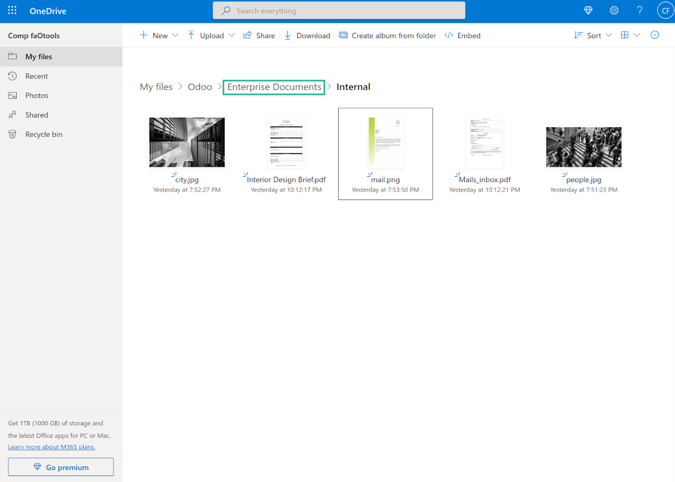Open the premium diamond icon in header
Viewport: 675px width, 482px height.
coord(588,10)
